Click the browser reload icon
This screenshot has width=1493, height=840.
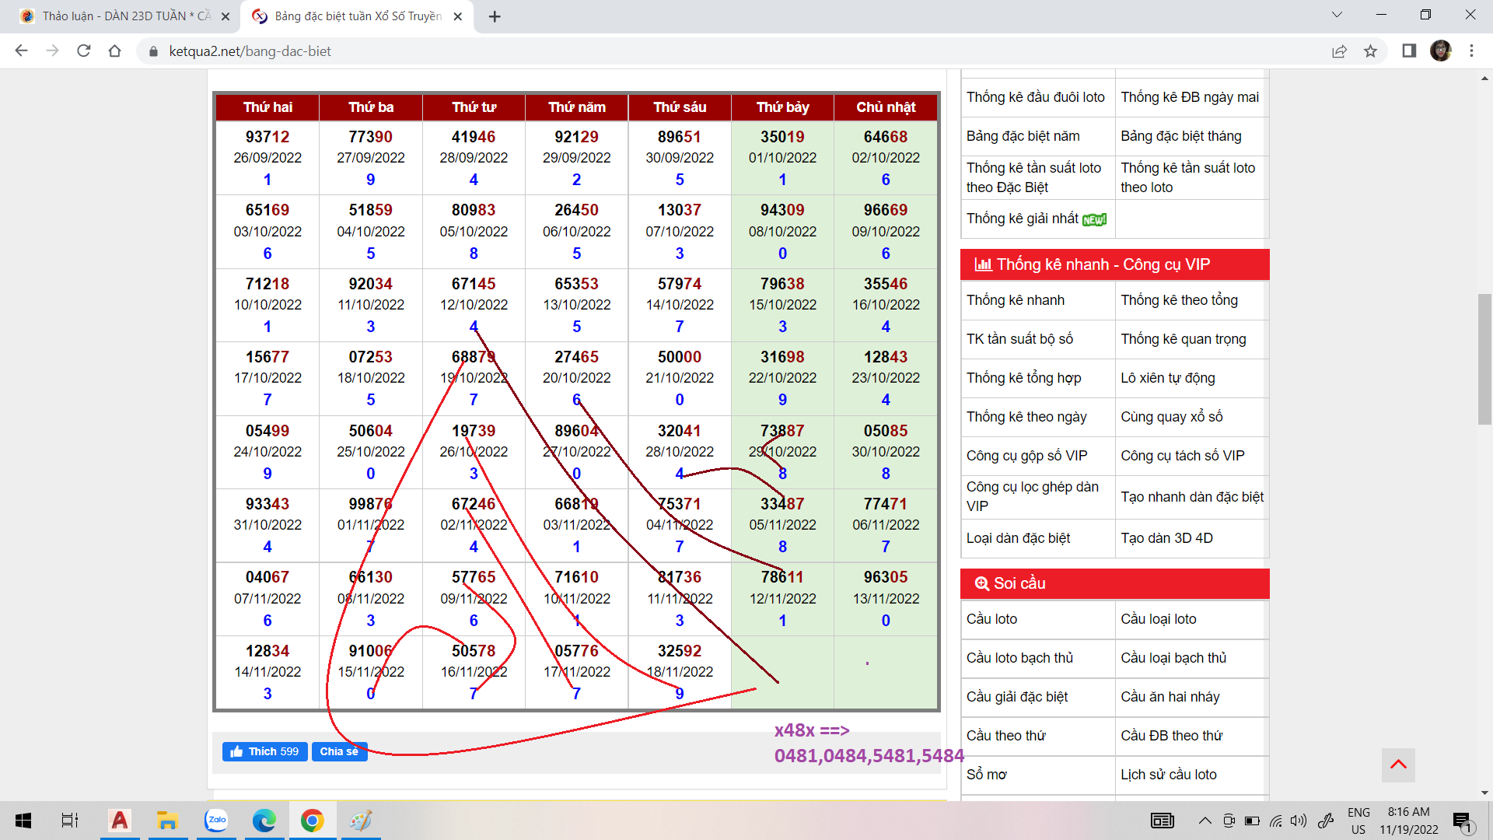[x=84, y=51]
